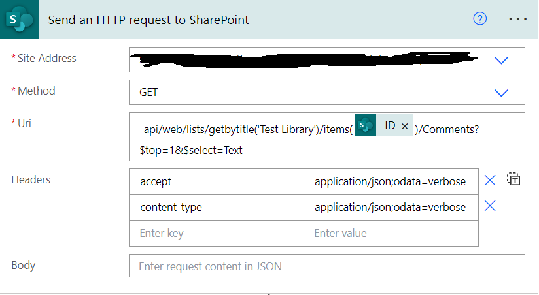Open the help question mark icon
Viewport: 539px width, 295px height.
pos(480,19)
